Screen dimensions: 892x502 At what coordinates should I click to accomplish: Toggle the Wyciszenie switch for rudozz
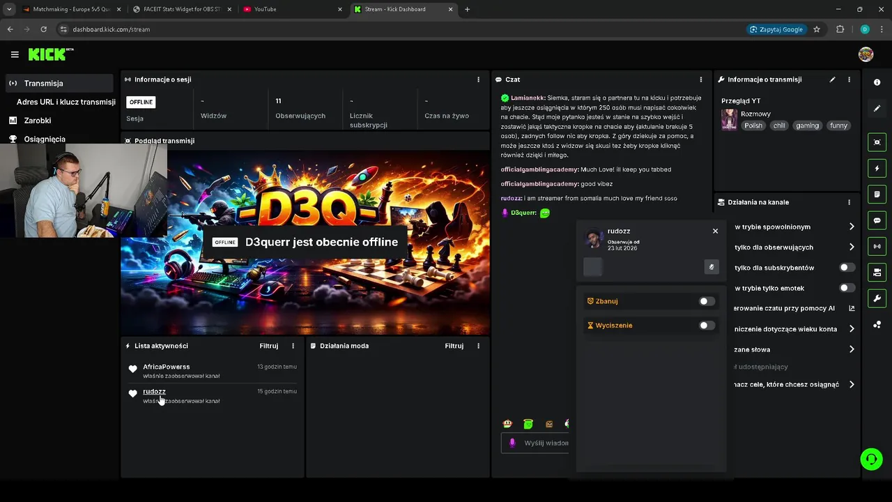point(707,326)
